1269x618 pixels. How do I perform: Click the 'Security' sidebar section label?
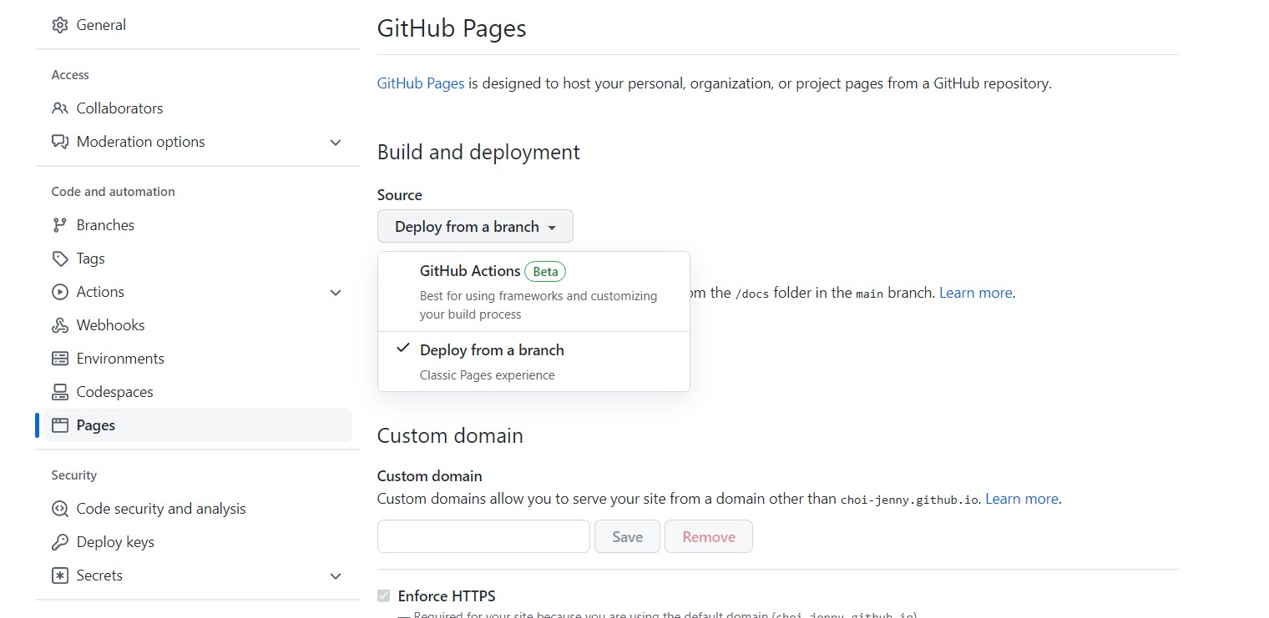point(74,475)
